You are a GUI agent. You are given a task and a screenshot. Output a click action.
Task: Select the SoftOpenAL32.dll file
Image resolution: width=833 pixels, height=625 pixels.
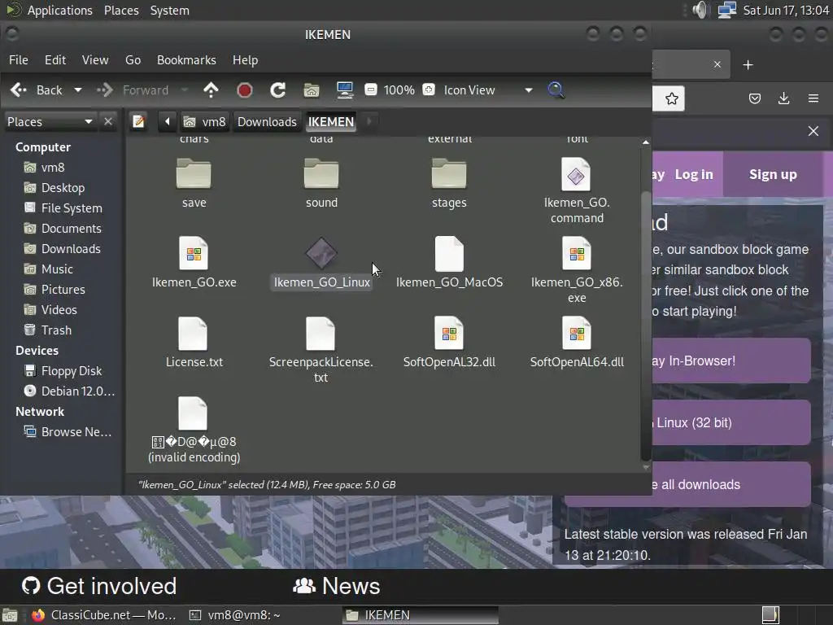(449, 343)
